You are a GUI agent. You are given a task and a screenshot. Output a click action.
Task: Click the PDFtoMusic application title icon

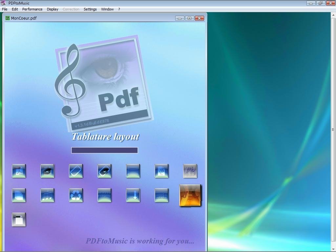coord(3,3)
